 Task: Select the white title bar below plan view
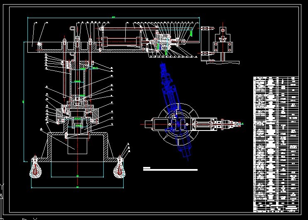[170, 169]
